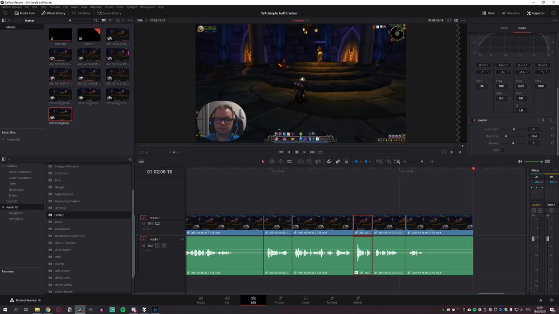Expand the Keywords smart bin
This screenshot has height=314, width=559.
coord(3,140)
